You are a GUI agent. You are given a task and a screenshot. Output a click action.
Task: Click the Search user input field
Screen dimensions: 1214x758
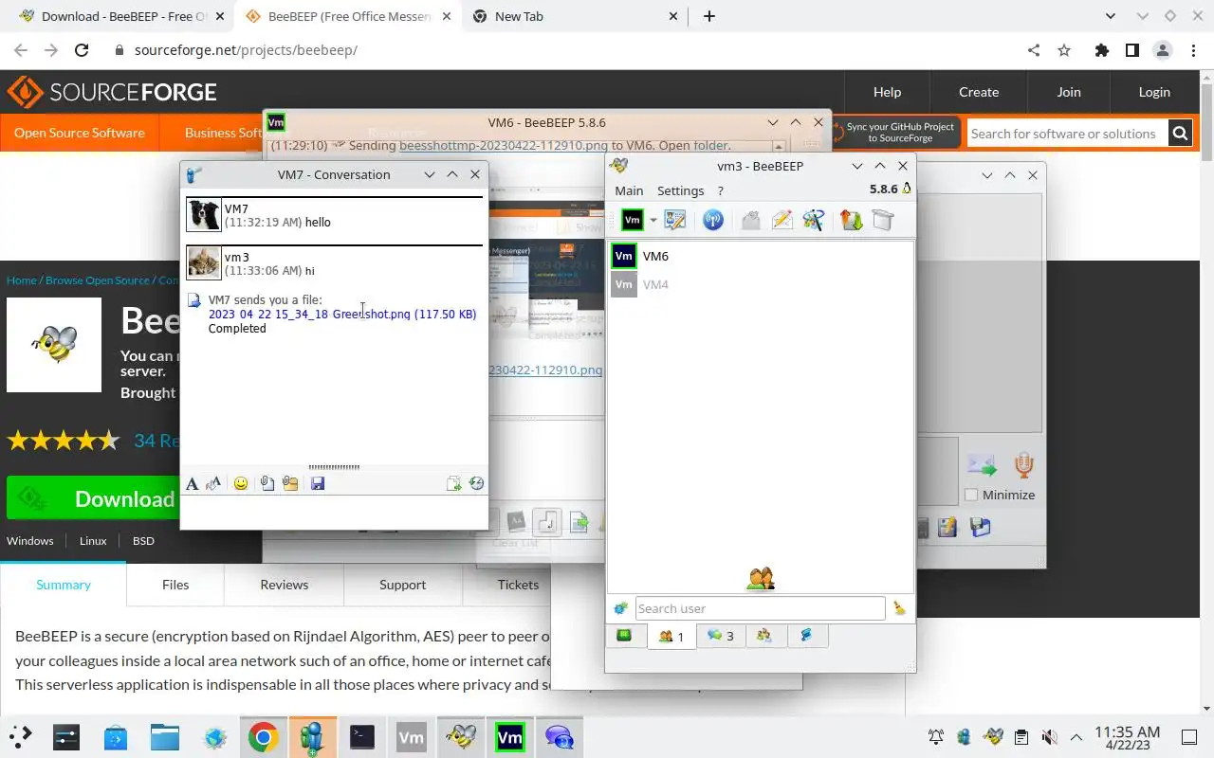point(760,608)
